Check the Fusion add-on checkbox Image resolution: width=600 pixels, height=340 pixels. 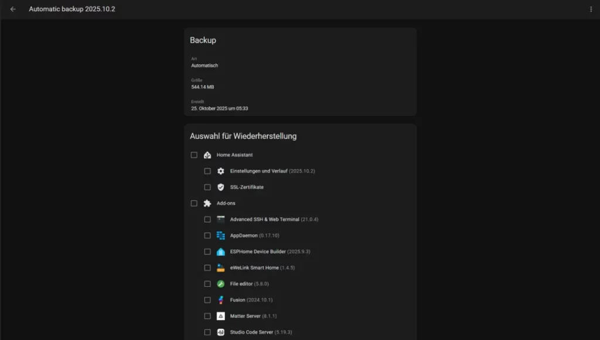207,300
